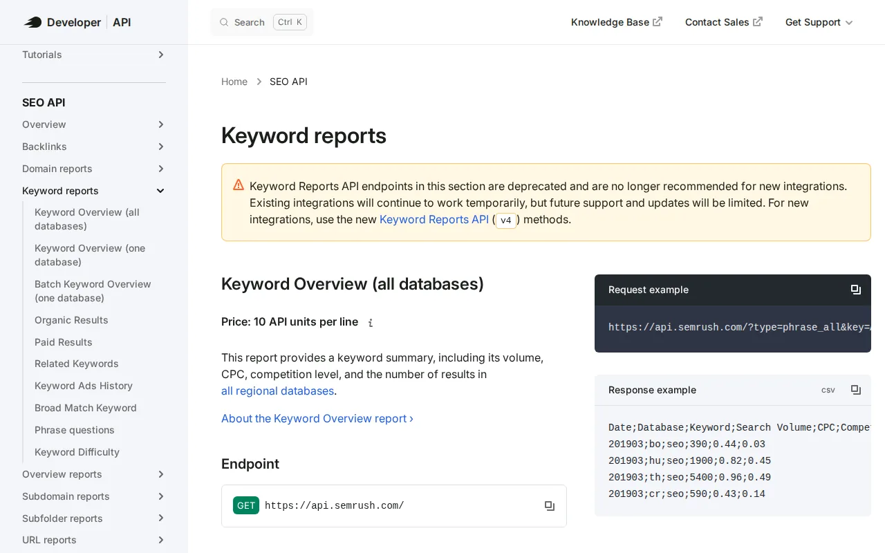Follow the new Keyword Reports API link
The image size is (885, 553).
pos(434,219)
